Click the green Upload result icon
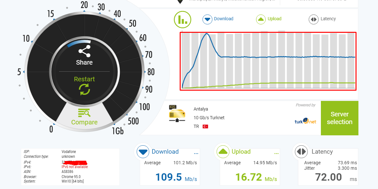The height and width of the screenshot is (189, 378). click(x=223, y=152)
